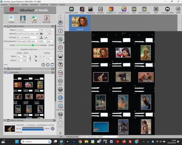Open the Nástroje menu
The height and width of the screenshot is (145, 182).
pos(44,5)
